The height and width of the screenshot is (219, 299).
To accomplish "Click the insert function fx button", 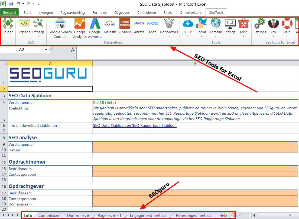I will click(x=73, y=50).
